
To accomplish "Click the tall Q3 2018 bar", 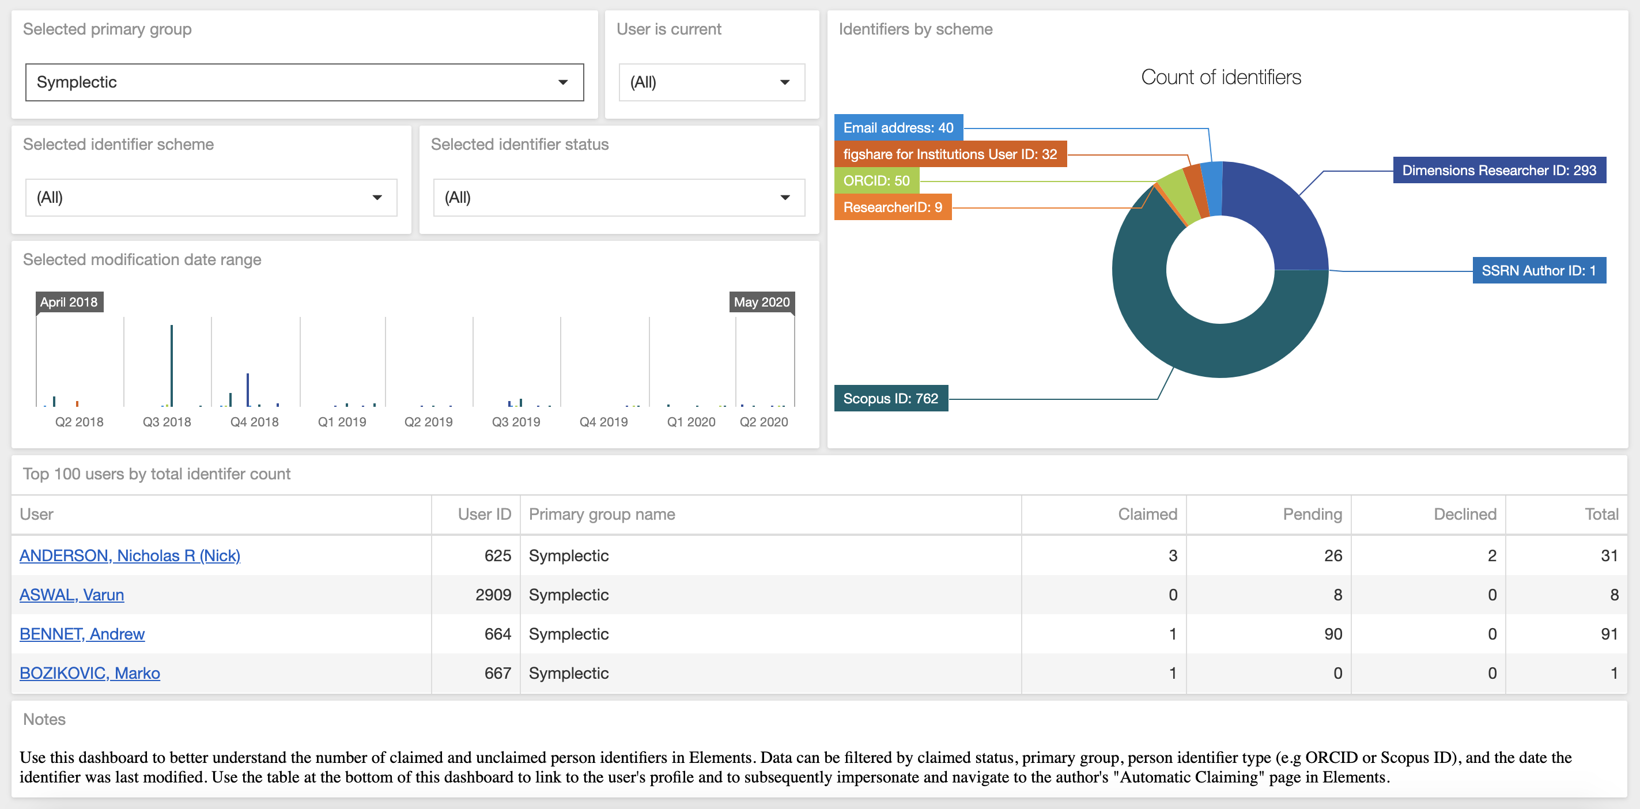I will click(x=171, y=365).
